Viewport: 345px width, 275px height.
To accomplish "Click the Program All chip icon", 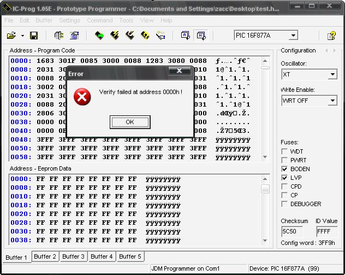I will [x=115, y=36].
